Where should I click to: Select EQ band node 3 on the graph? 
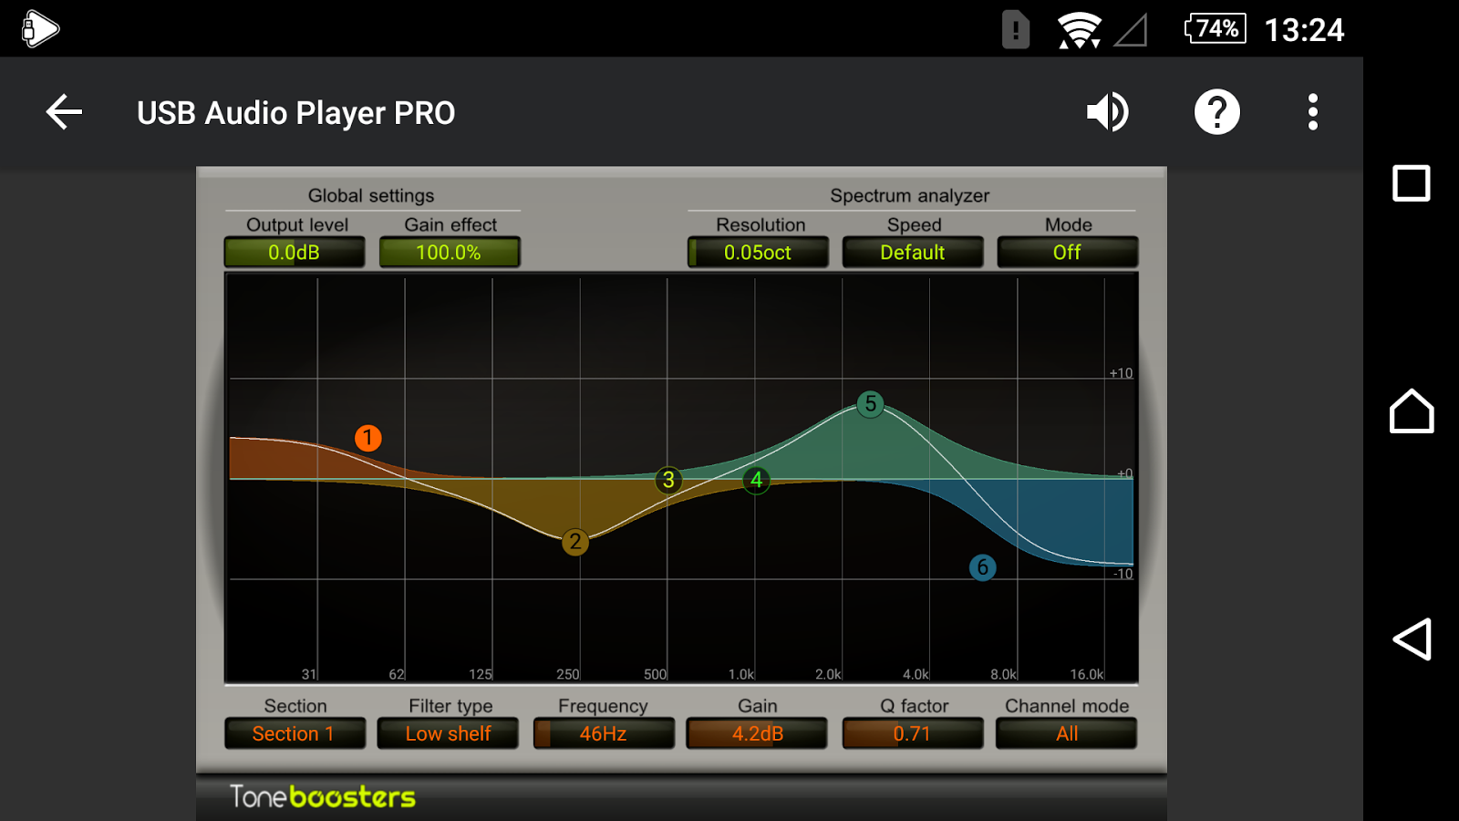click(x=668, y=480)
